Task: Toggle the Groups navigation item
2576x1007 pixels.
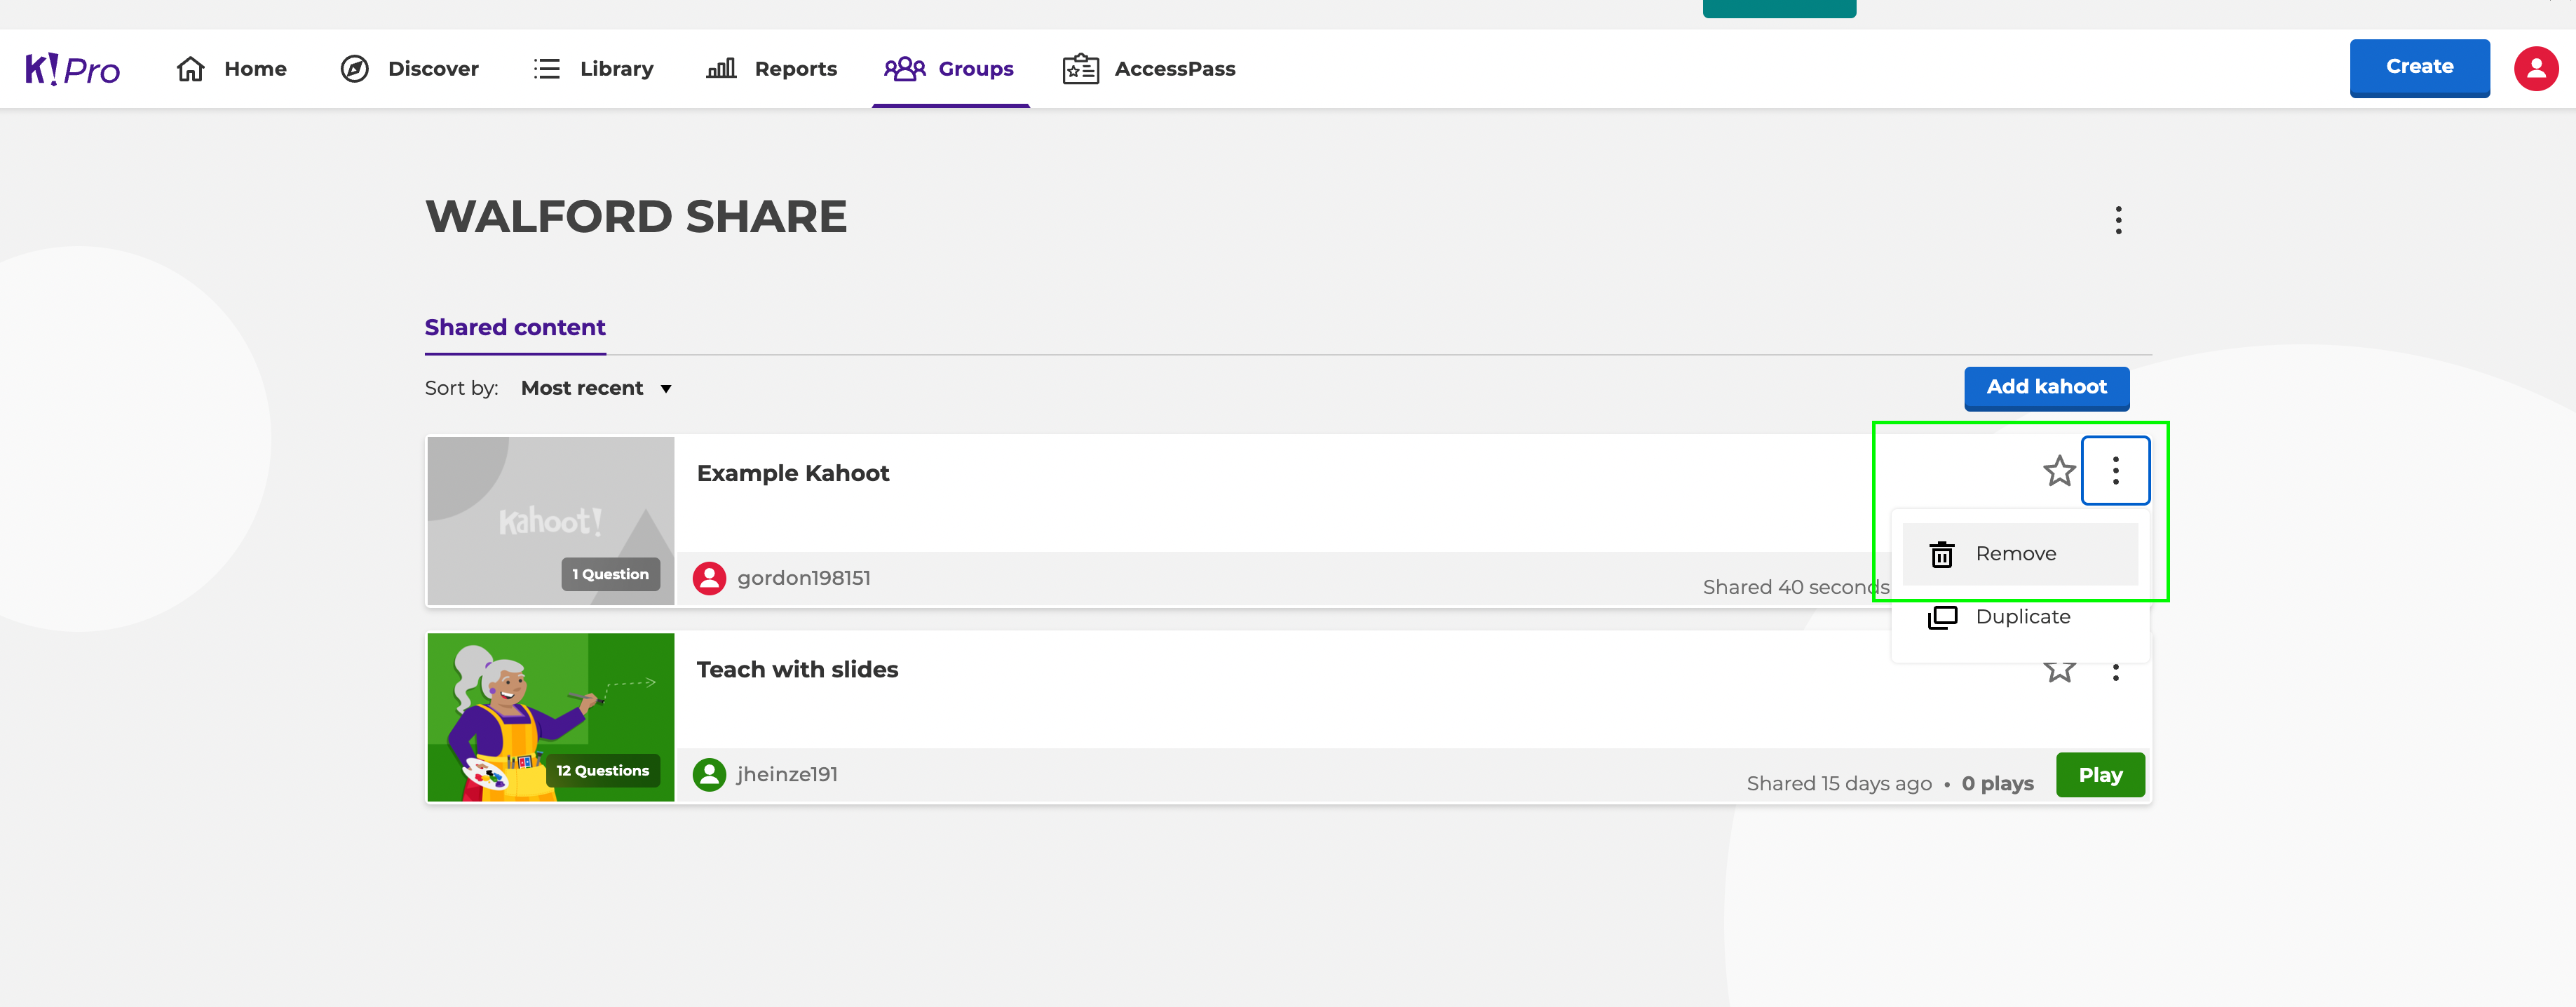Action: tap(950, 68)
